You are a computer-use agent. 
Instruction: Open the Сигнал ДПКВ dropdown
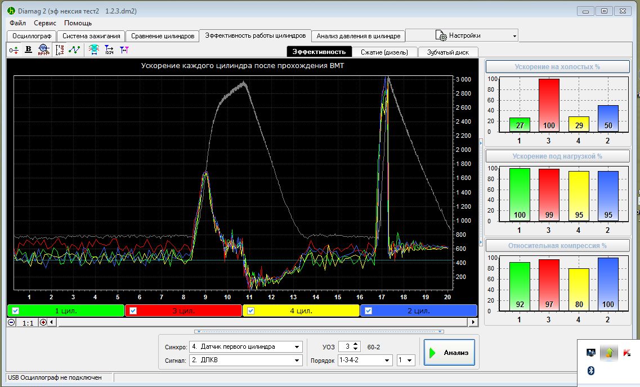(297, 361)
